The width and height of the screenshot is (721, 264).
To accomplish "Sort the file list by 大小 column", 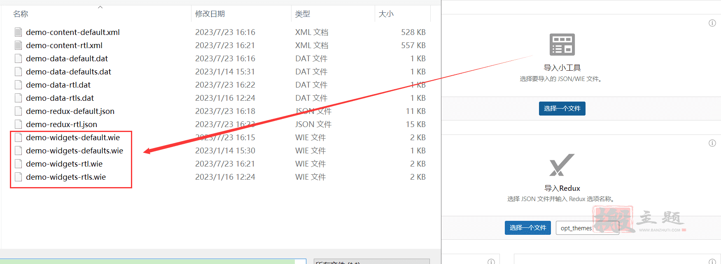I will (x=386, y=14).
